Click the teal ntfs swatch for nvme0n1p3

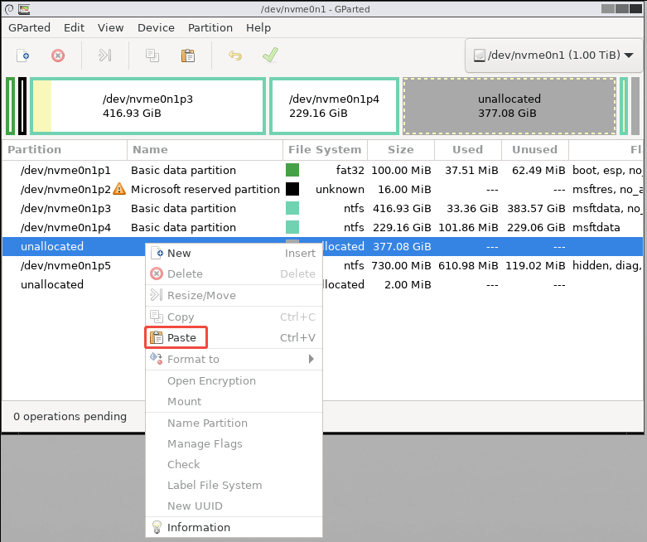292,208
